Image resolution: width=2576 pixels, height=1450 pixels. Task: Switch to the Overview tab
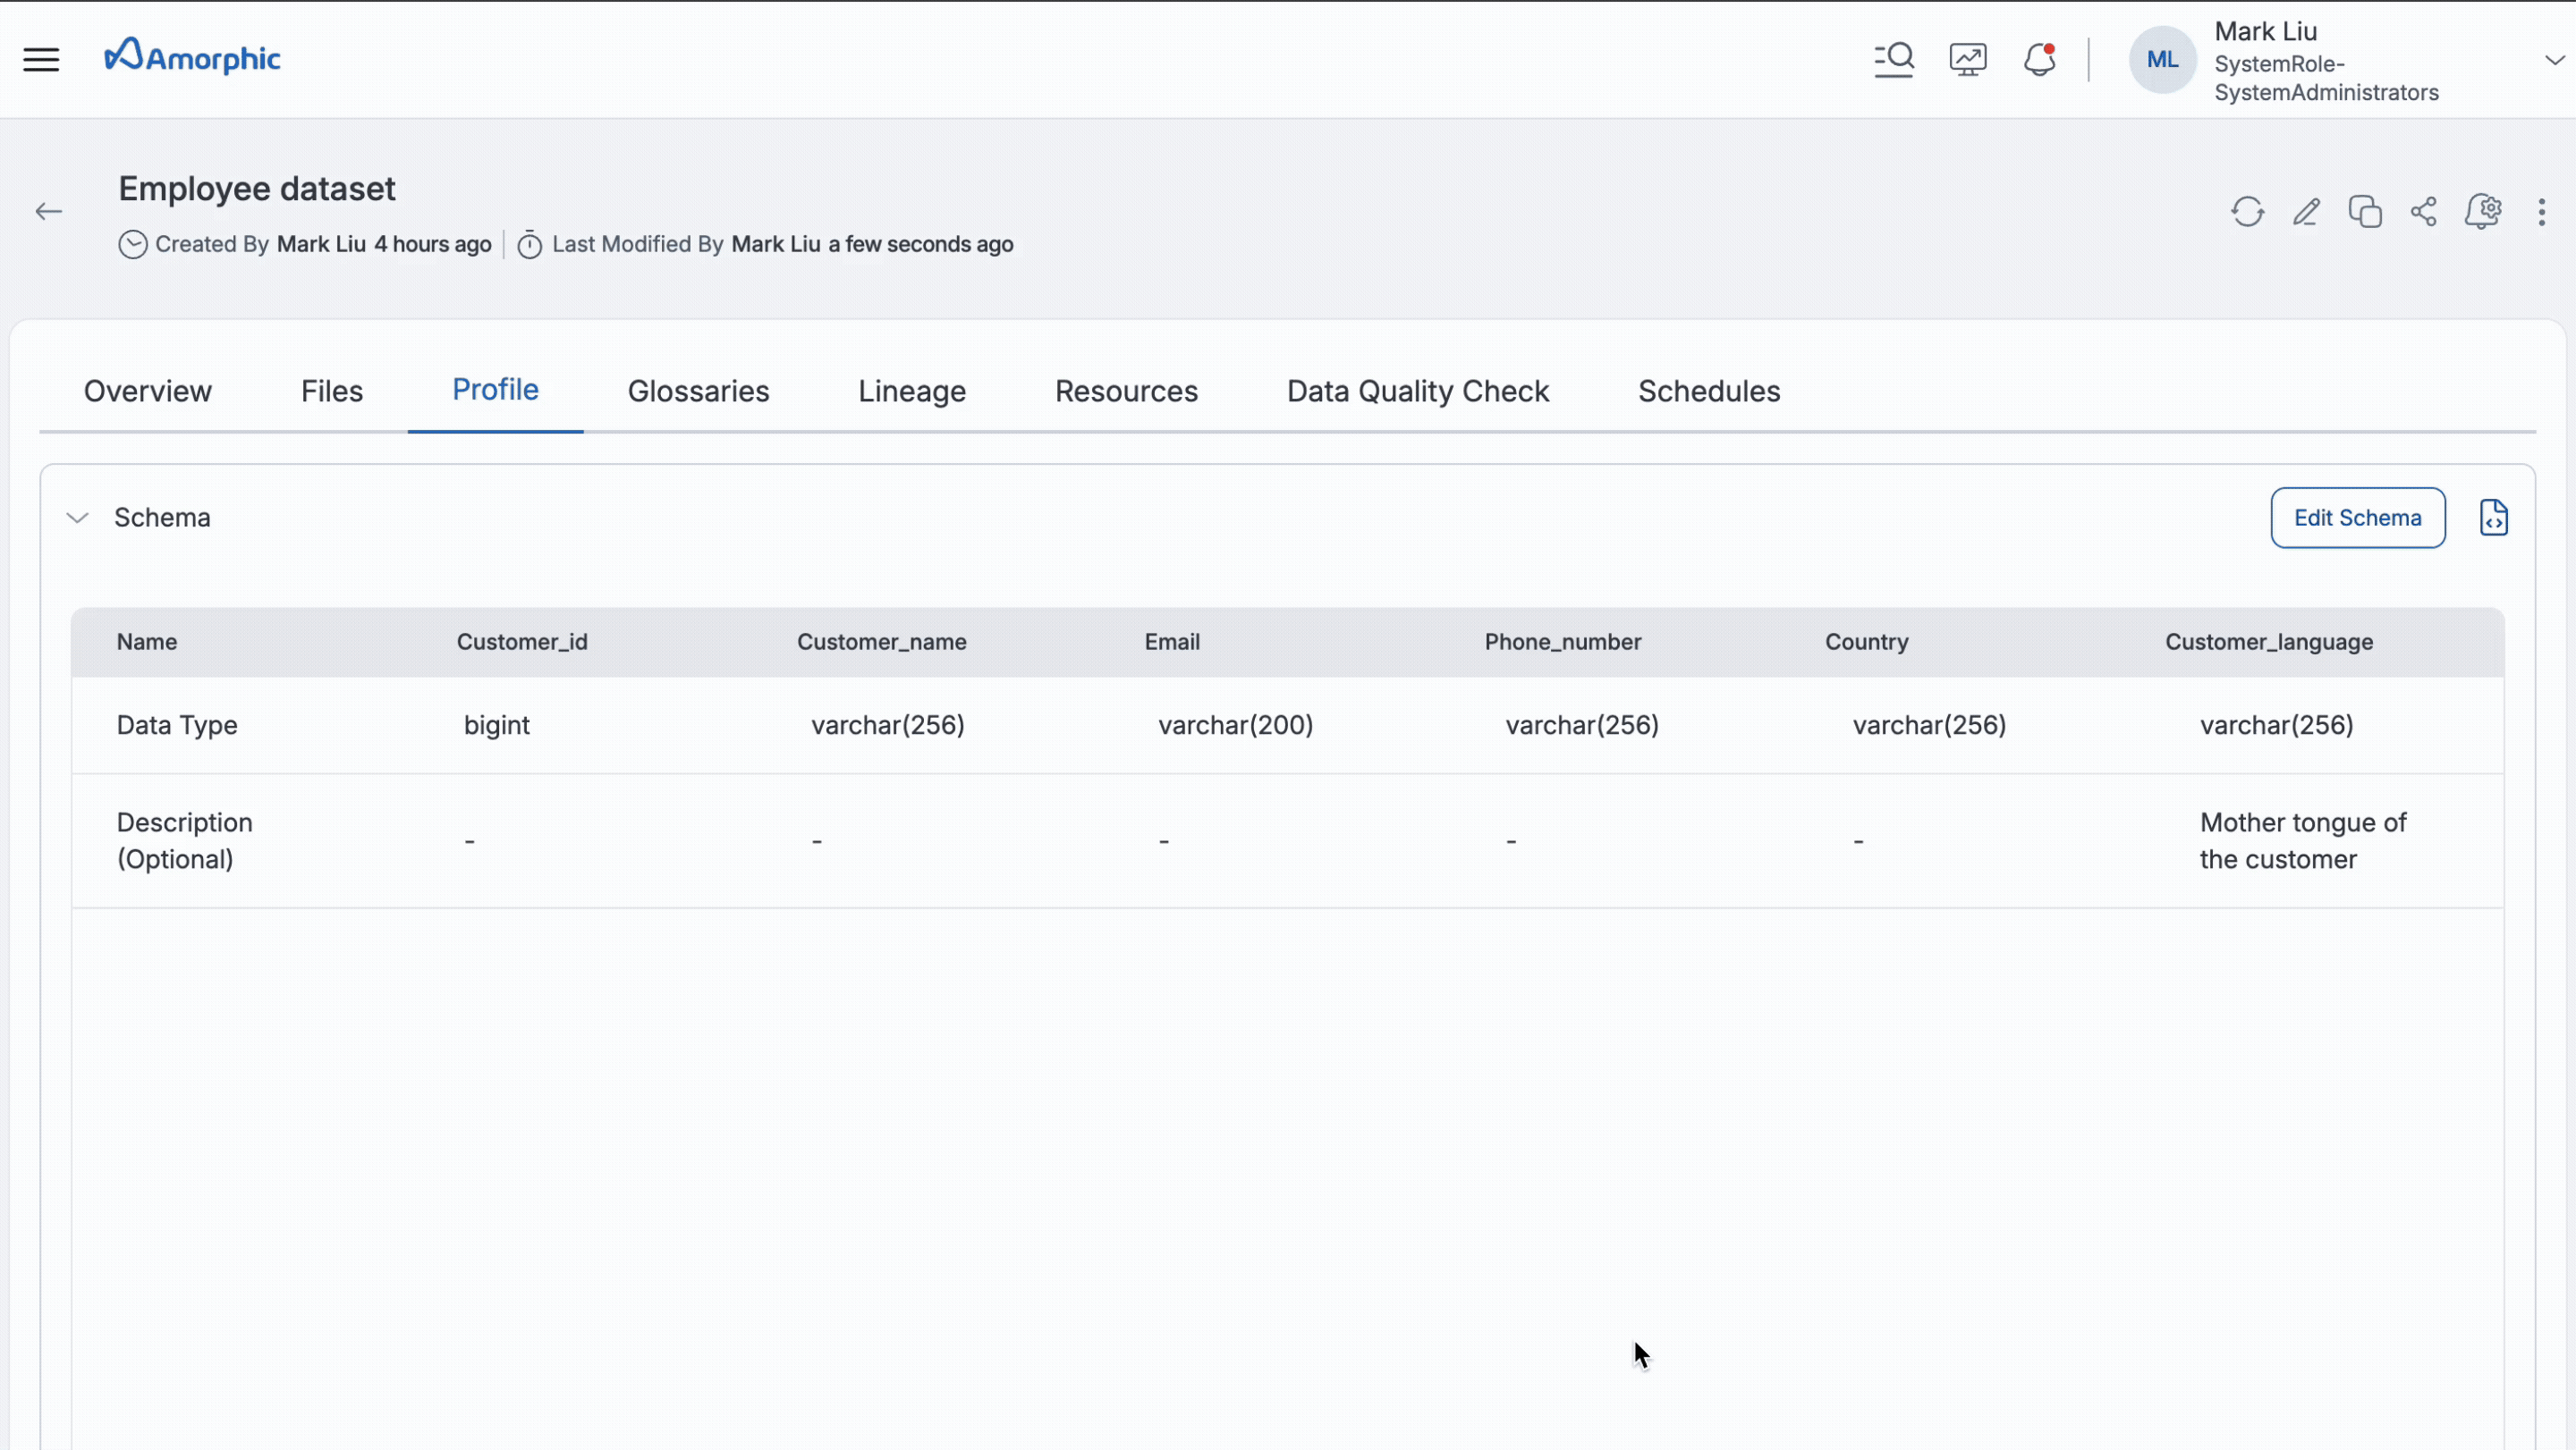148,391
